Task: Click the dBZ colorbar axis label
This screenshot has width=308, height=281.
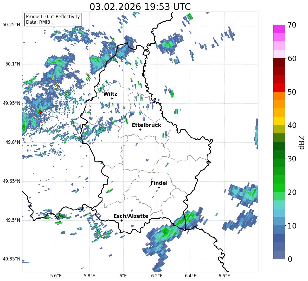Action: (x=302, y=142)
